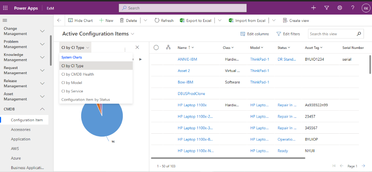Close the chart pane with X
The image size is (372, 172).
137,47
